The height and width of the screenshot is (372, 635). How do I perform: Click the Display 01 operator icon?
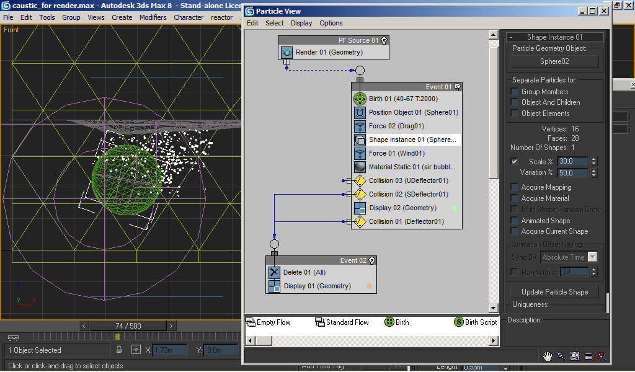pos(274,286)
